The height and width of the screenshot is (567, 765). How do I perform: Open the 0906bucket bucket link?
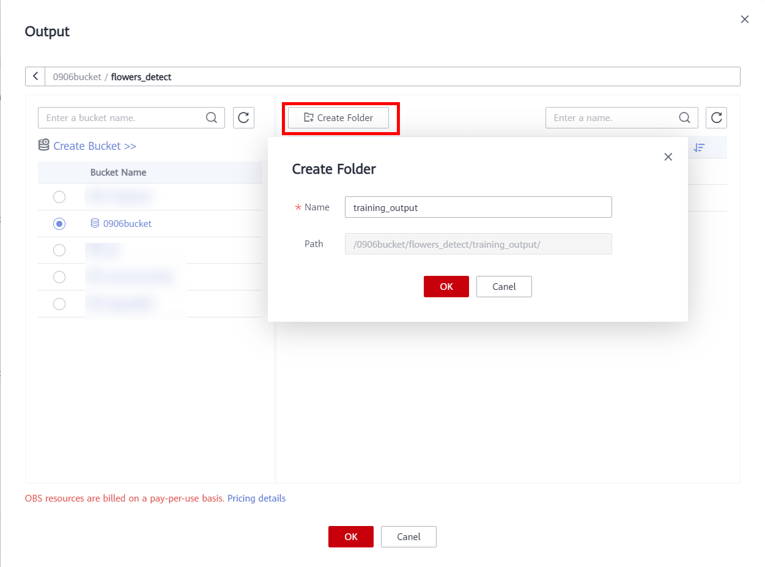127,224
